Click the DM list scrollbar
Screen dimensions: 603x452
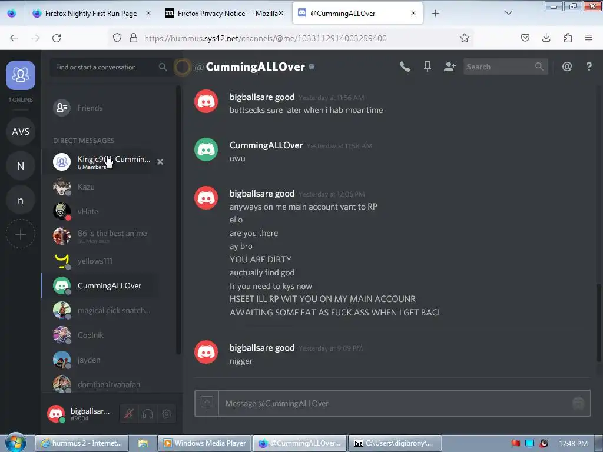click(178, 220)
